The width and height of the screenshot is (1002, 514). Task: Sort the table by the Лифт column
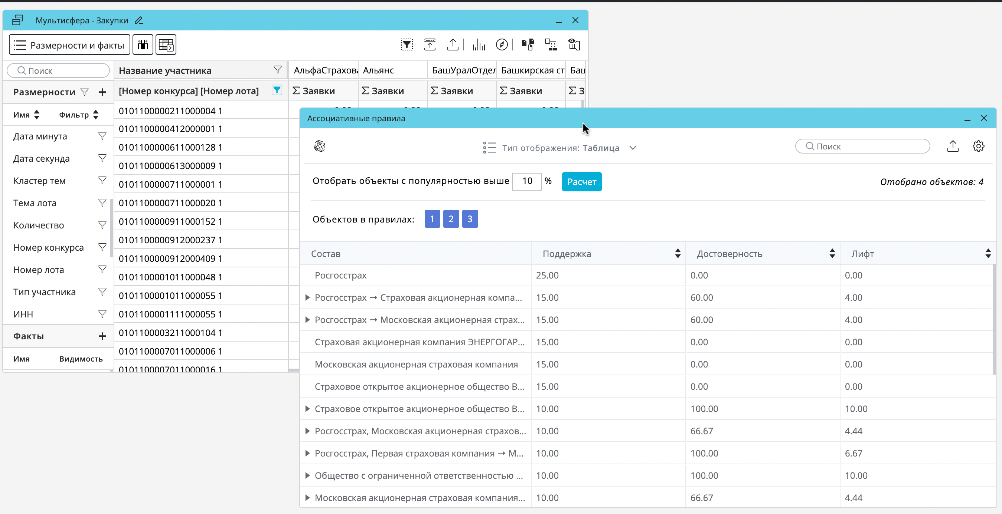tap(988, 254)
